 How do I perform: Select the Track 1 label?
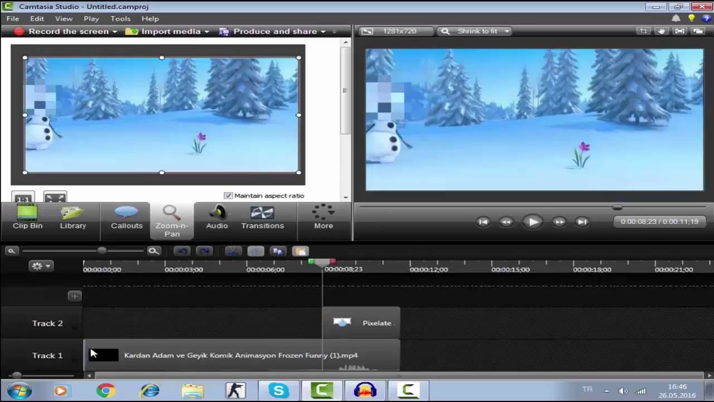point(47,355)
